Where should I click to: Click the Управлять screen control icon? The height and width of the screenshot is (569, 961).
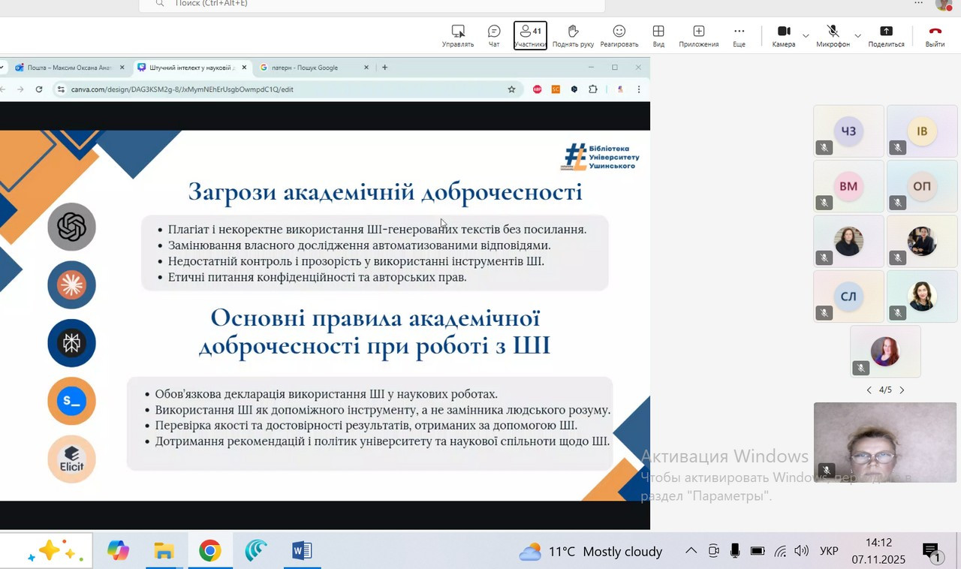[x=457, y=35]
